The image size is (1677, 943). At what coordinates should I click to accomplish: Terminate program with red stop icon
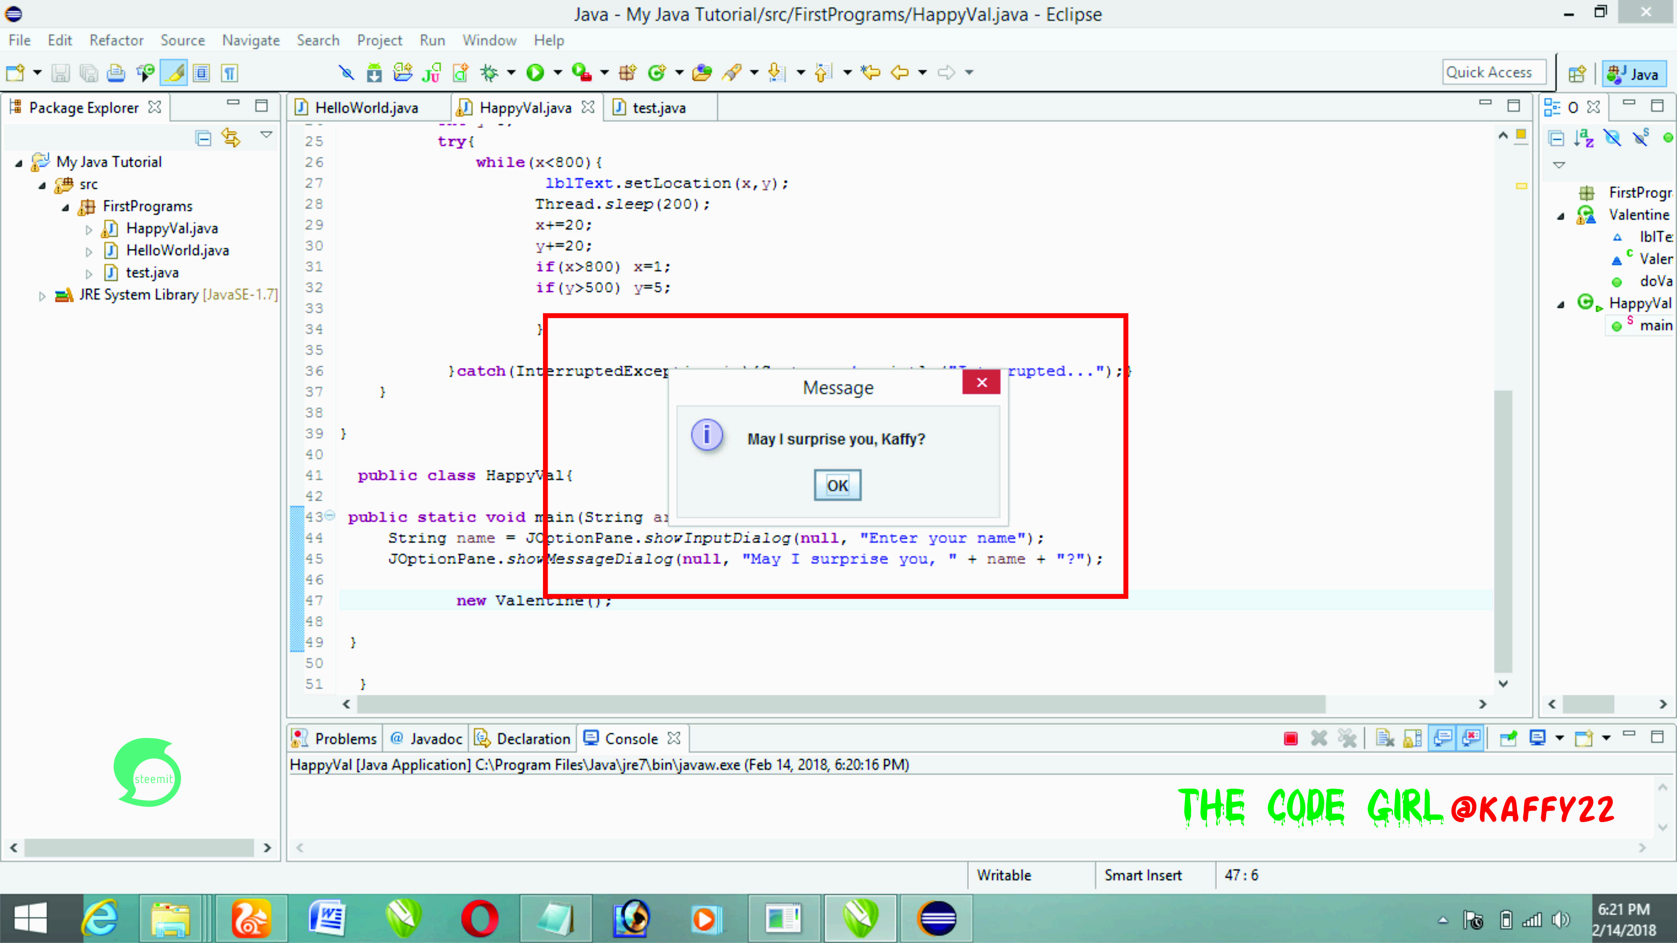coord(1291,738)
